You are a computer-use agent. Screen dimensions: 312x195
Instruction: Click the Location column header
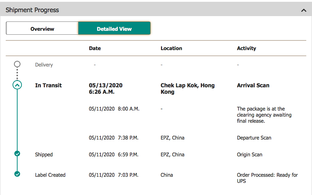[x=171, y=48]
